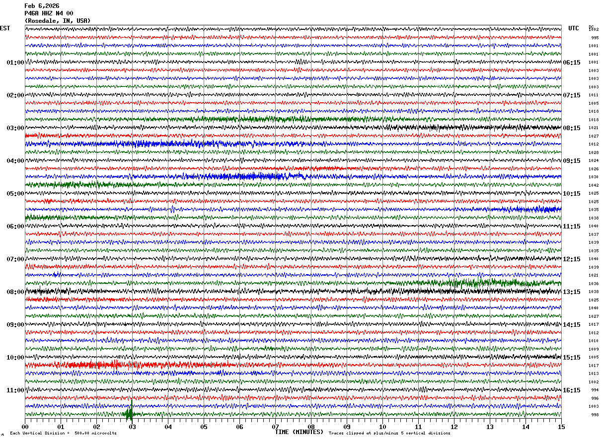Click the 11:15 UTC time label
The width and height of the screenshot is (601, 440).
572,226
